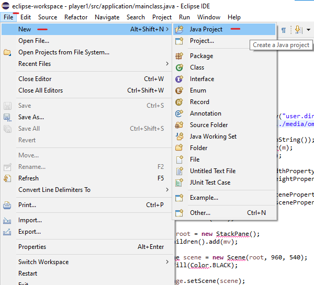Click the "user.dir" string in editor
314x285 pixels.
(x=298, y=116)
